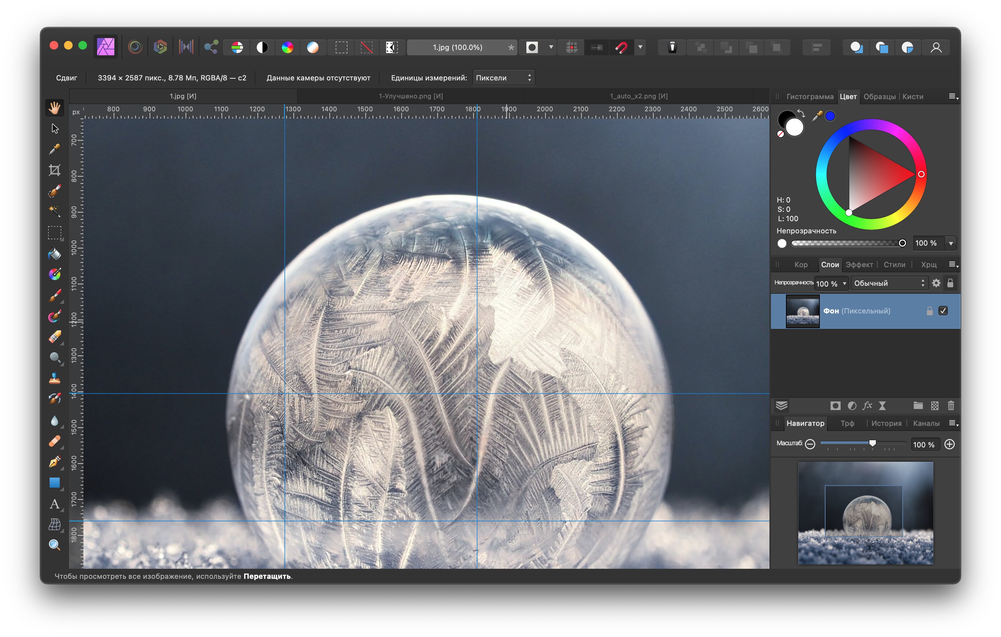Select the Crop tool in left toolbar

[54, 170]
